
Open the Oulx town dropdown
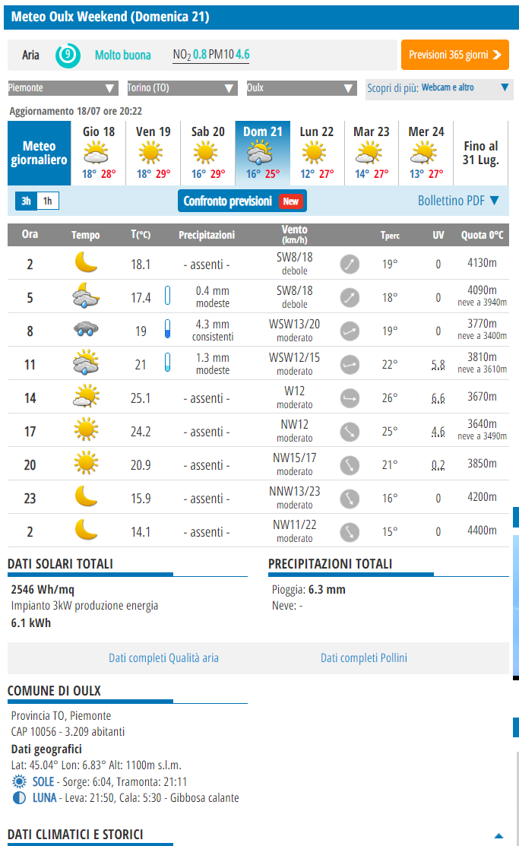coord(302,88)
